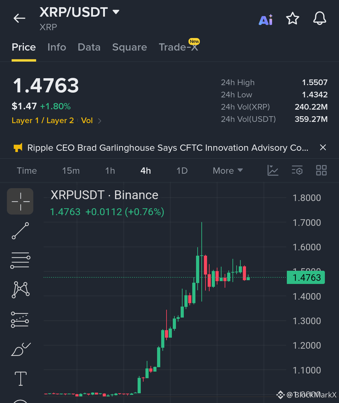Viewport: 339px width, 403px height.
Task: Click the 1.8000 price axis label
Action: tap(307, 198)
